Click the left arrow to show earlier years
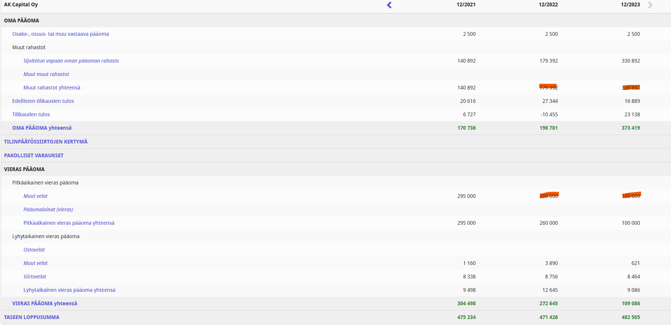 click(x=389, y=5)
